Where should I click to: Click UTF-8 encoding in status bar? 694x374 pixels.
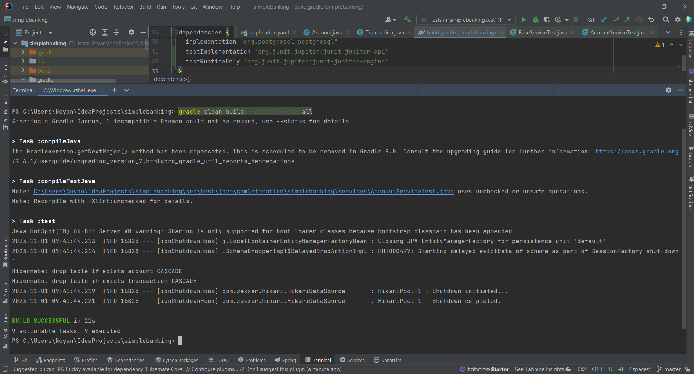click(x=616, y=369)
